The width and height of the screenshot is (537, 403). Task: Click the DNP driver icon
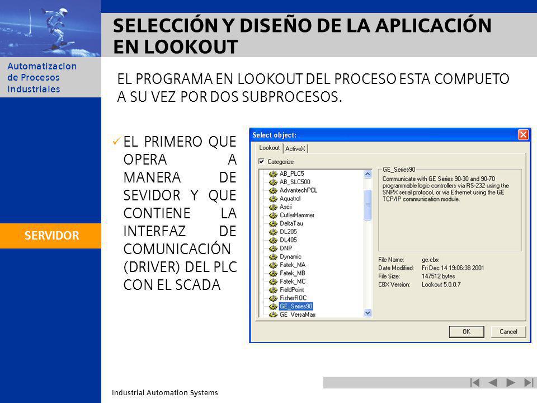click(x=273, y=249)
